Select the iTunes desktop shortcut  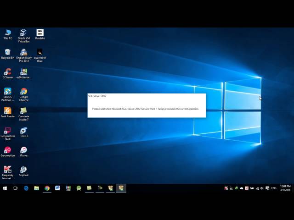click(23, 152)
